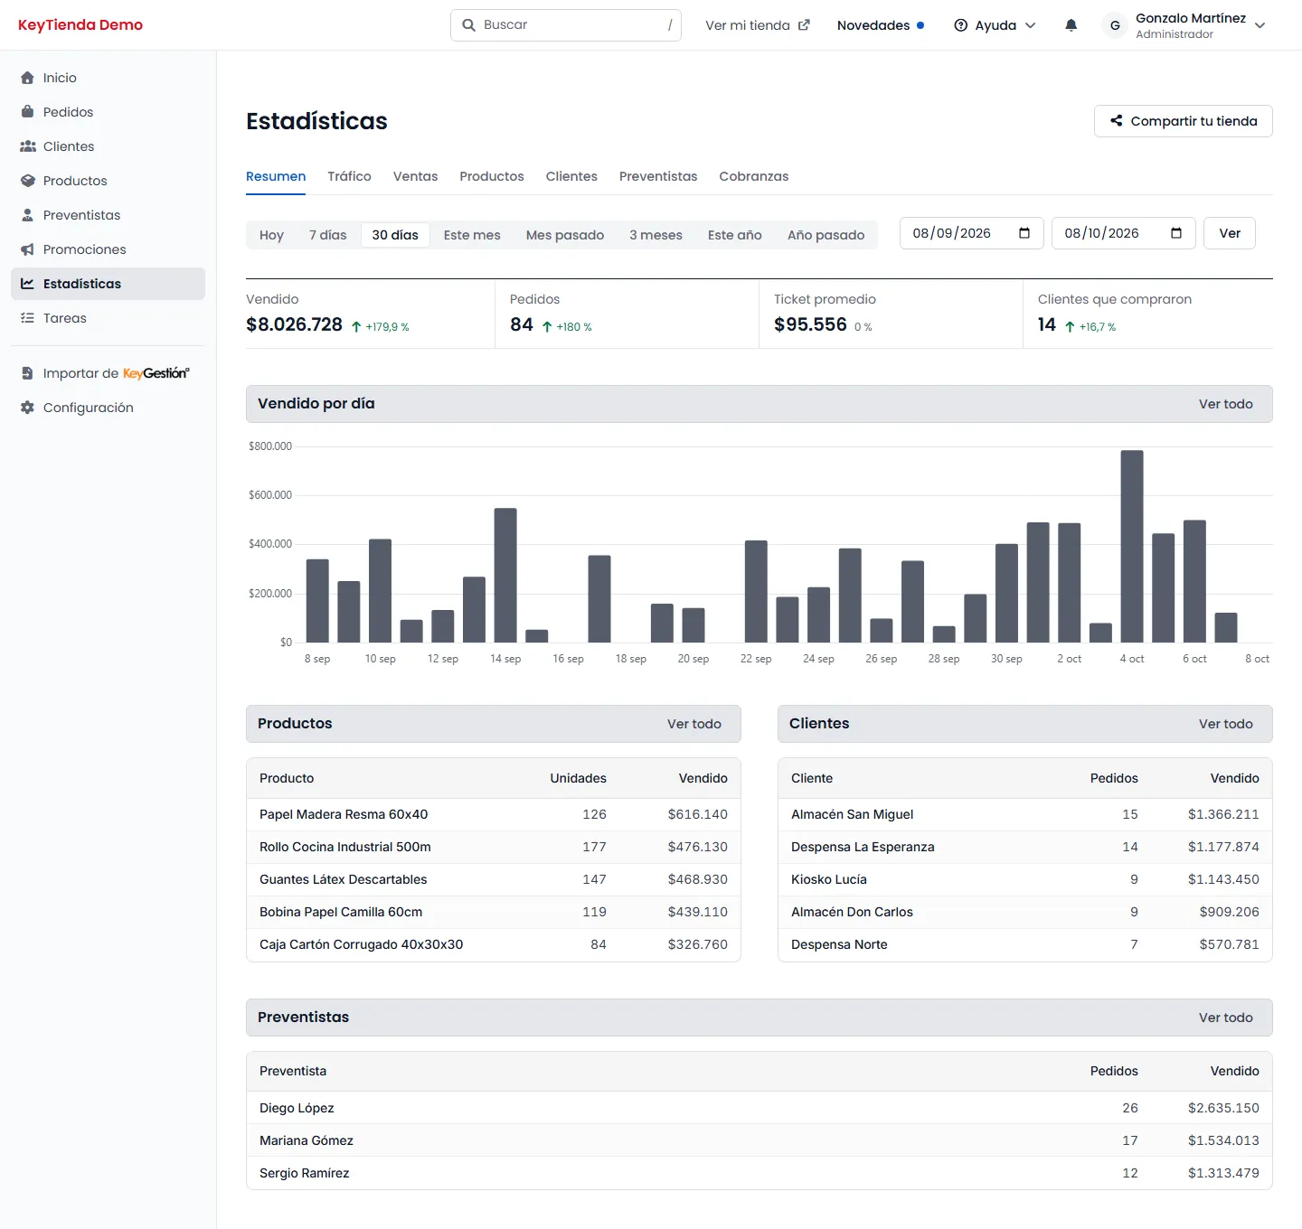The height and width of the screenshot is (1229, 1302).
Task: Select the 7 días date range
Action: (x=328, y=235)
